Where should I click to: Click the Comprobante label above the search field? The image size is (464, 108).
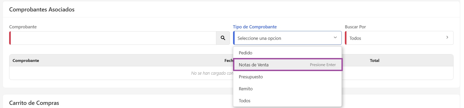pyautogui.click(x=23, y=27)
